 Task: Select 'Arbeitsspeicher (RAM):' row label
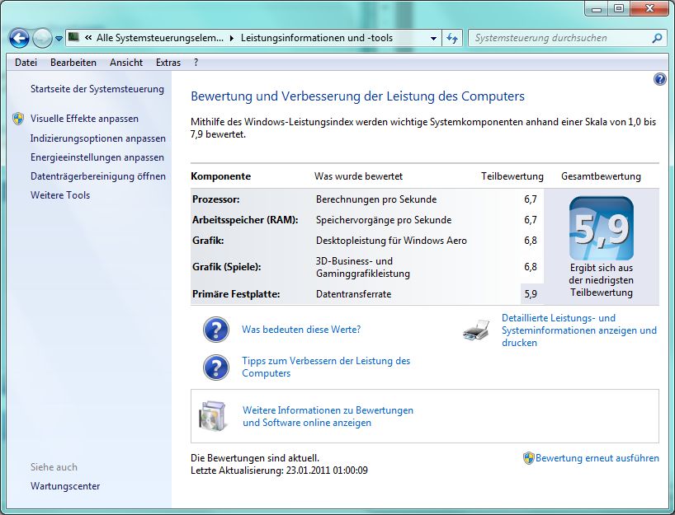click(245, 220)
